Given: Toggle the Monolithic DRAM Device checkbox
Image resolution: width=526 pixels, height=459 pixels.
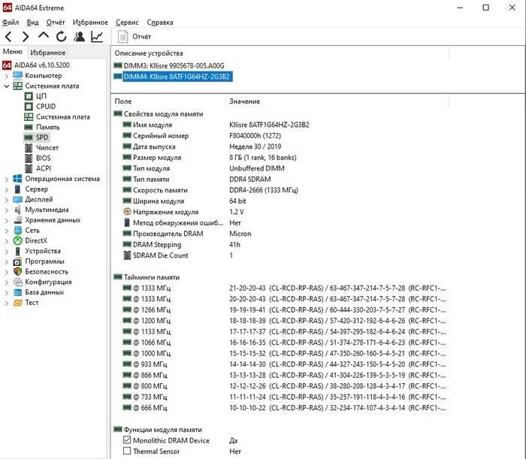Looking at the screenshot, I should (x=127, y=440).
